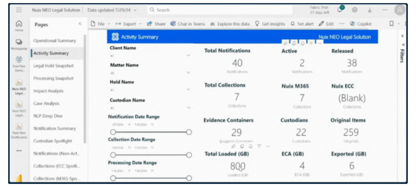Open the Nuix Neo Demo workspace
This screenshot has height=187, width=416.
(x=19, y=64)
